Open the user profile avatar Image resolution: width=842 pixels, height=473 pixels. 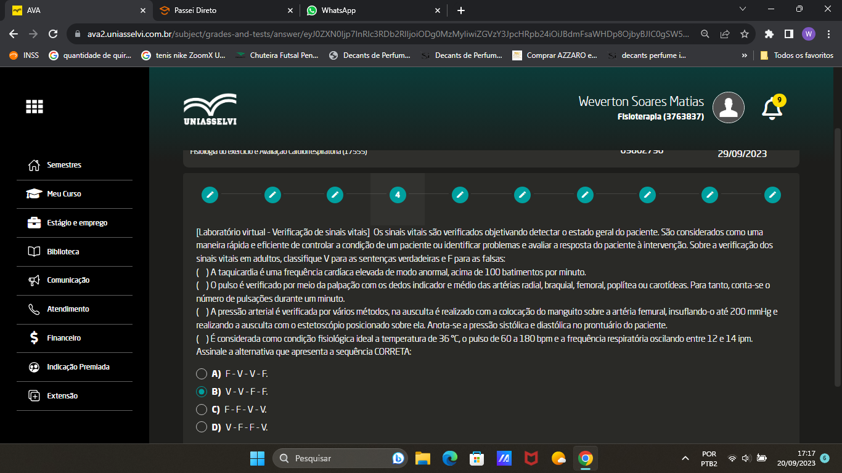pos(728,108)
